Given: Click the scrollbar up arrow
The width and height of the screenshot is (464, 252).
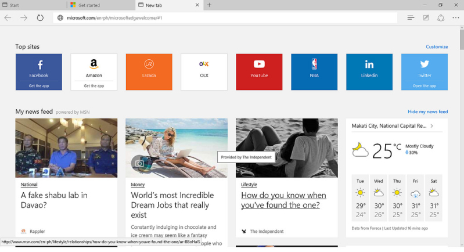Looking at the screenshot, I should (462, 27).
